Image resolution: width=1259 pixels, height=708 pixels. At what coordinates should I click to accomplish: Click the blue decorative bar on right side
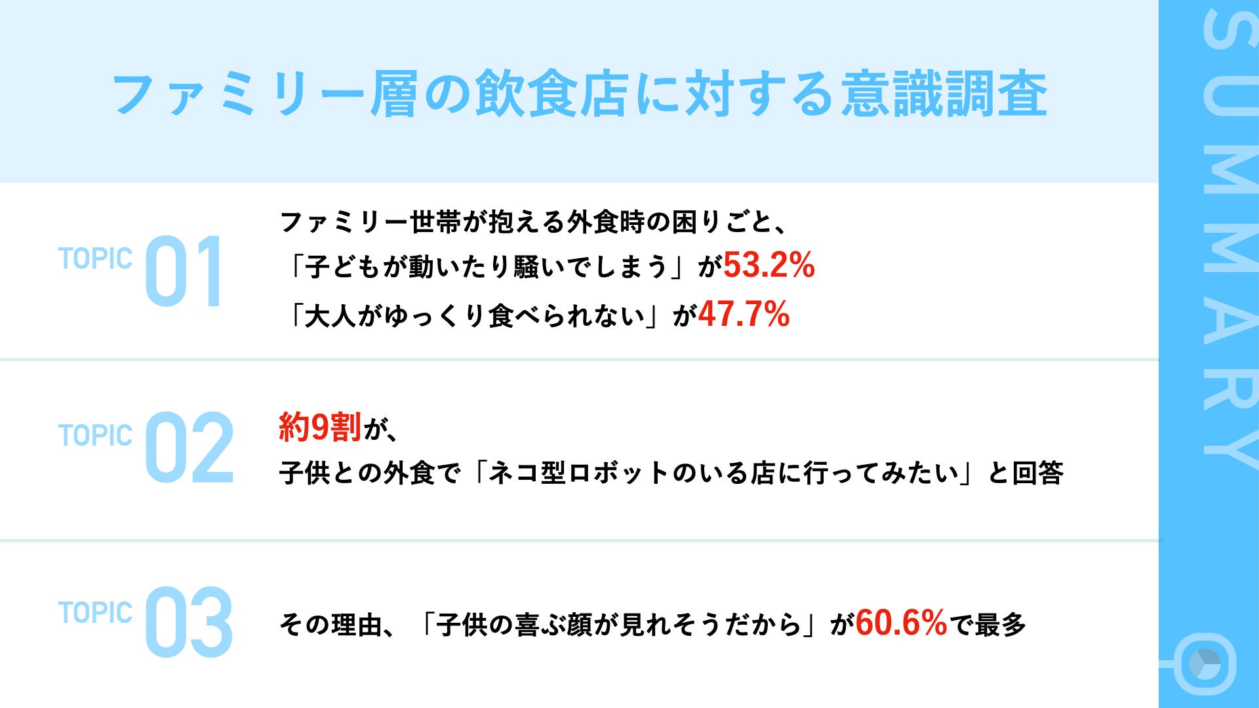click(1226, 355)
